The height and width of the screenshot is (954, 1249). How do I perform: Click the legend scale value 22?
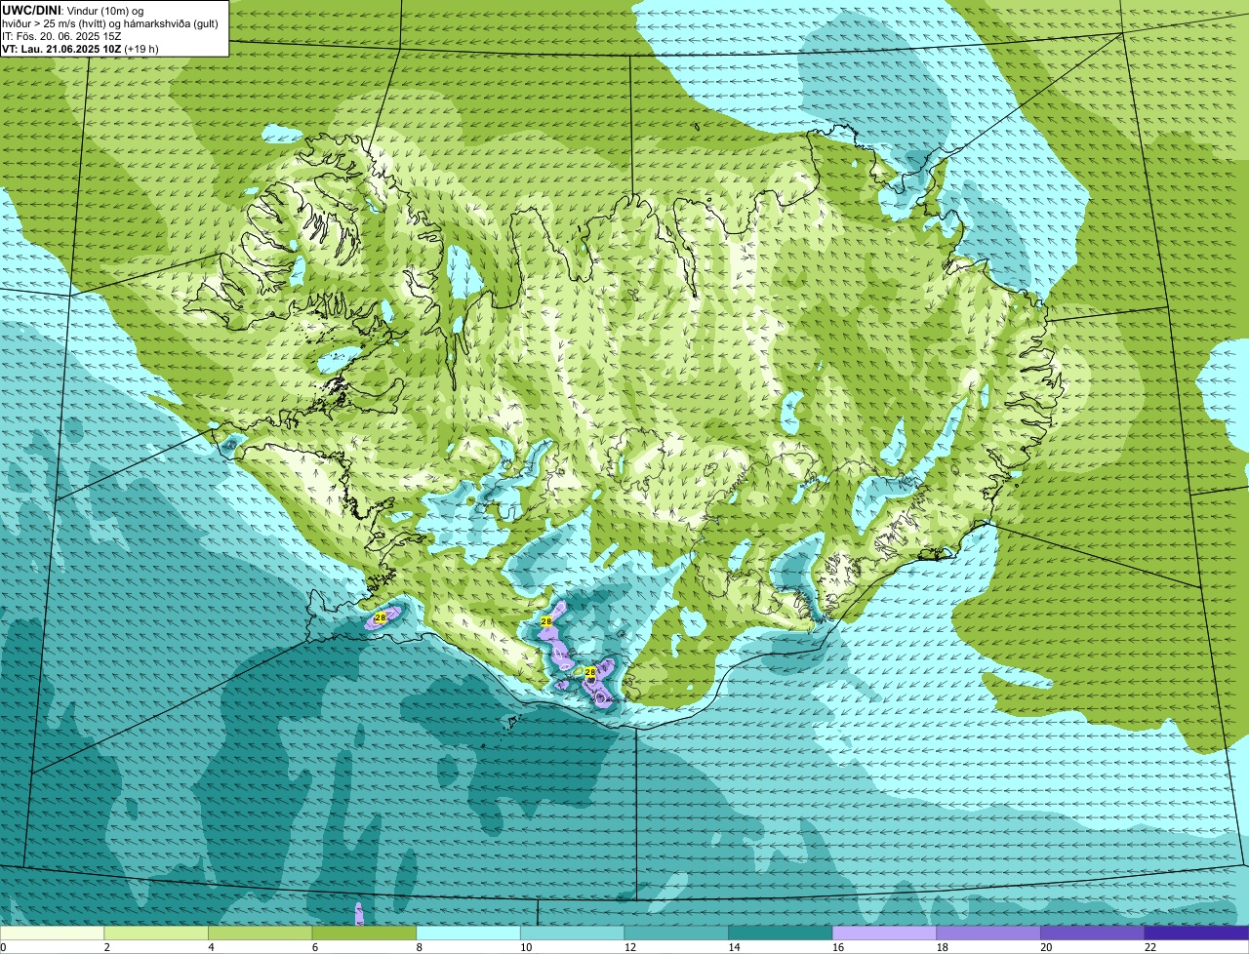tap(1150, 947)
